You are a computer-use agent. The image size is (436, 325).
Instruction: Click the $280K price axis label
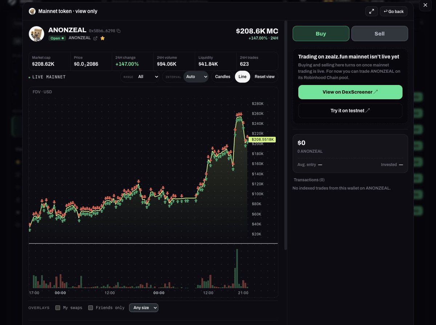coord(257,104)
